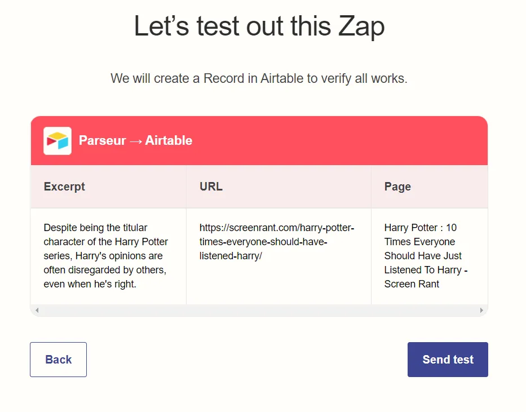Image resolution: width=526 pixels, height=412 pixels.
Task: Click the Send test button
Action: 448,359
